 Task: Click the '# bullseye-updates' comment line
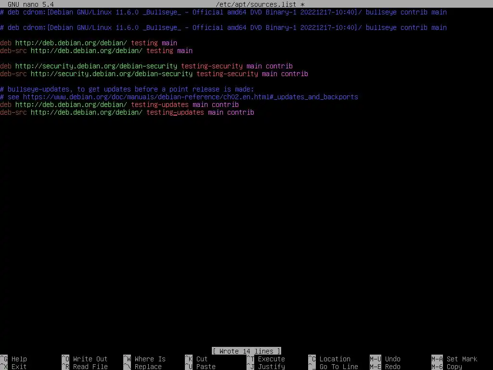(x=127, y=89)
